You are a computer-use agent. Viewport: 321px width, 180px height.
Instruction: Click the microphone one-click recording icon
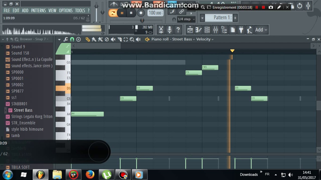pos(170,30)
